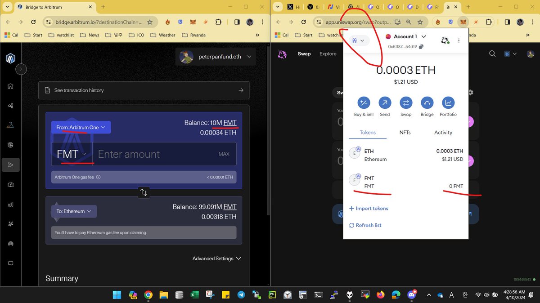The image size is (540, 303).
Task: Open the Arbitrum logo home link in the sidebar
Action: 10,58
